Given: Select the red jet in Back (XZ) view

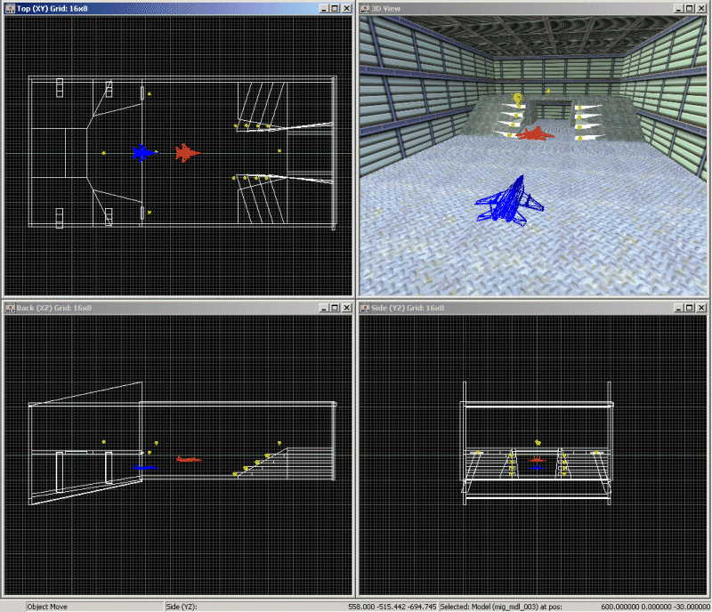Looking at the screenshot, I should pos(188,459).
